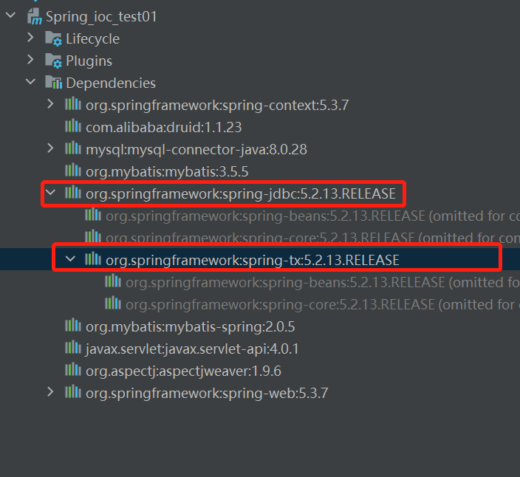
Task: Select spring-core omitted entry under spring-tx
Action: tap(323, 304)
